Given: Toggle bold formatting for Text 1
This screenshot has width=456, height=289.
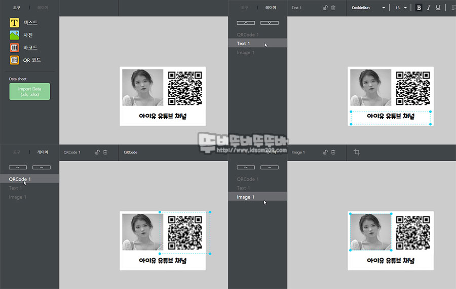Looking at the screenshot, I should point(419,8).
